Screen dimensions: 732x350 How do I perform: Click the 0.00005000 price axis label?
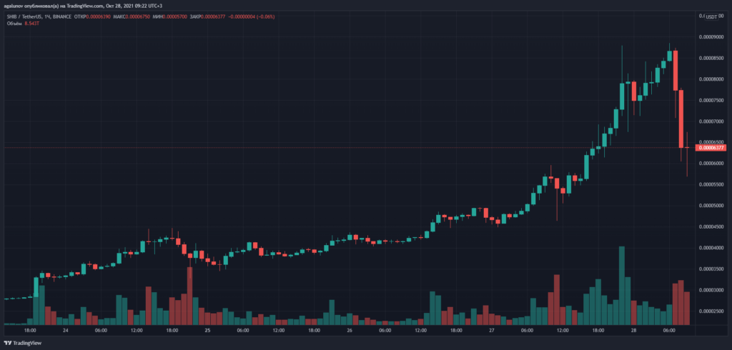712,206
